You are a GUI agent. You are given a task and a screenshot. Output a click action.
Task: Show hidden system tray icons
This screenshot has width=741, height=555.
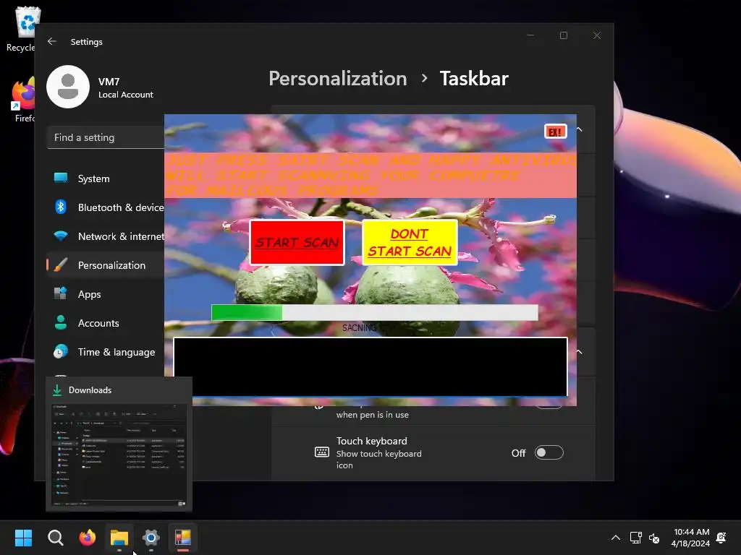(616, 538)
